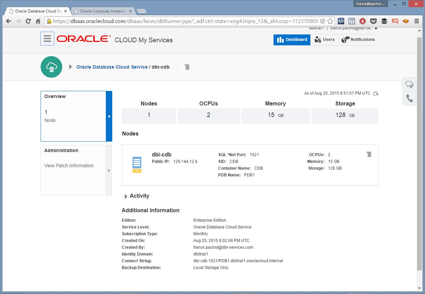Click the Pocket extension icon
Image resolution: width=425 pixels, height=294 pixels.
point(373,21)
